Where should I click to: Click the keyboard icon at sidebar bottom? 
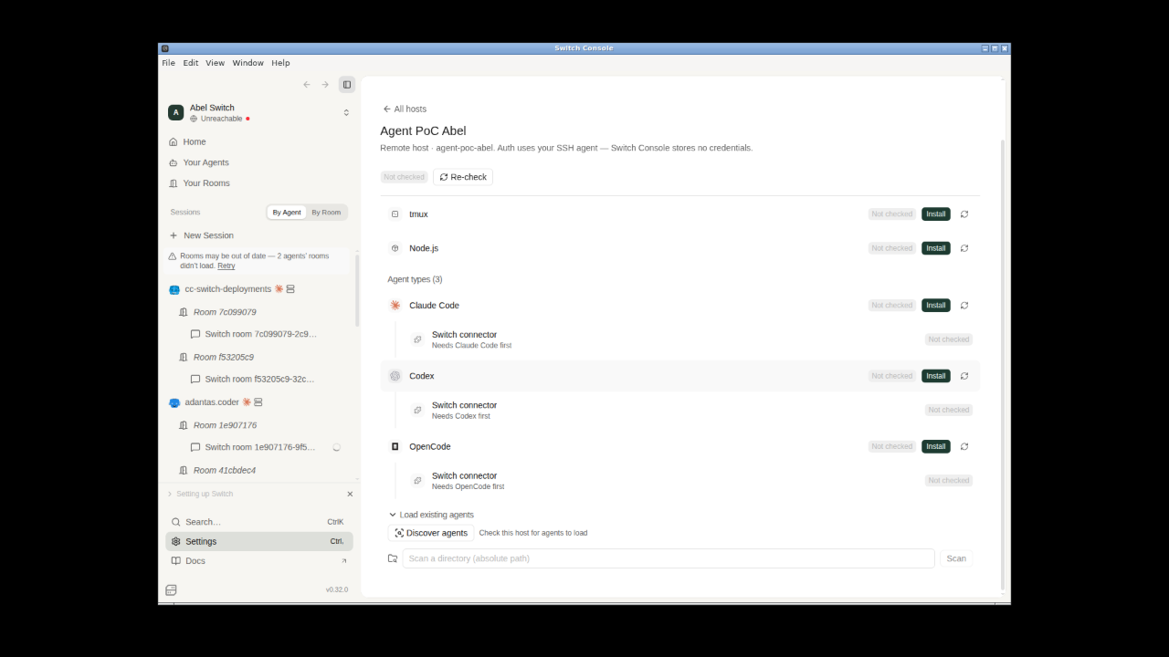(x=171, y=590)
